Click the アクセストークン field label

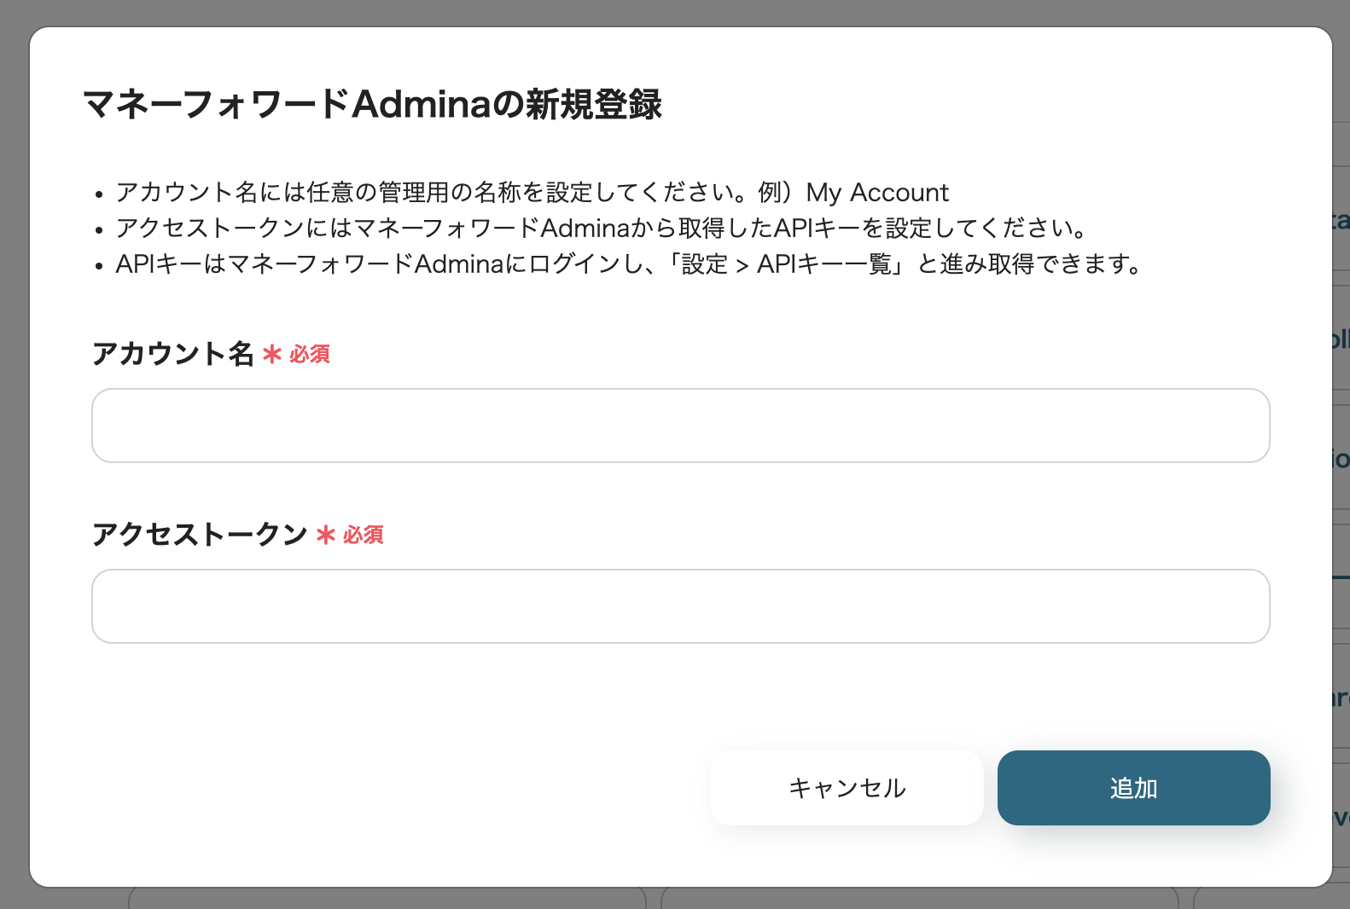(200, 535)
